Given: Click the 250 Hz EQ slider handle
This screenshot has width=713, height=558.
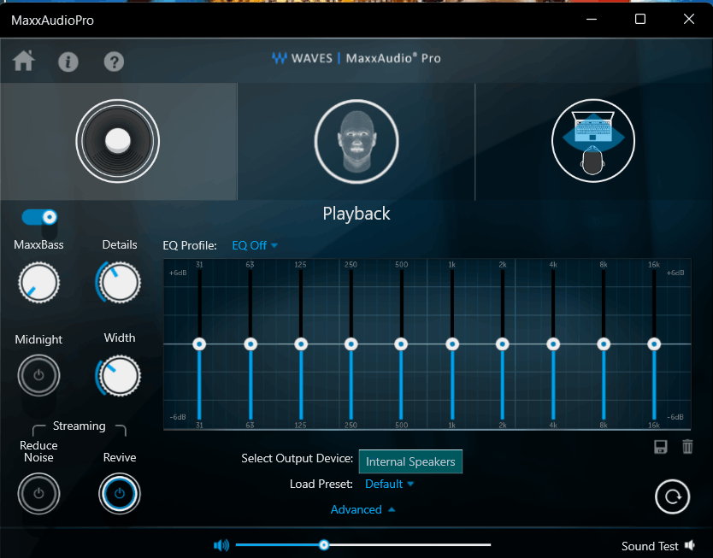Looking at the screenshot, I should tap(351, 344).
